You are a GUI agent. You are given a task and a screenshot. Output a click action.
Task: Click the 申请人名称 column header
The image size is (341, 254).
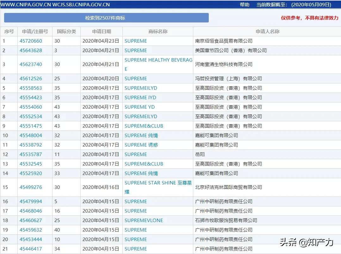tap(268, 32)
